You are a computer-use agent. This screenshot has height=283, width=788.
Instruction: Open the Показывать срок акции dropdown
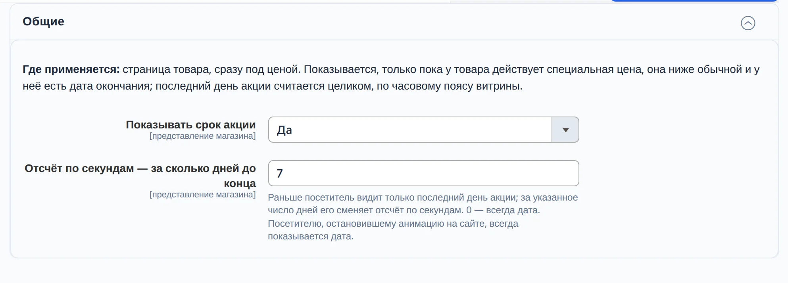[423, 130]
